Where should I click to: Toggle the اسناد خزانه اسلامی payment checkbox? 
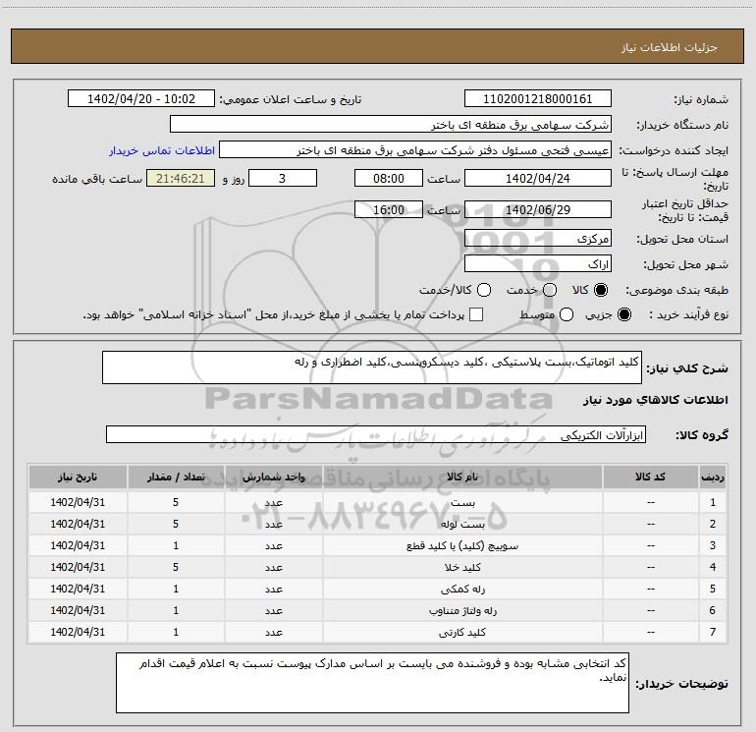coord(476,314)
